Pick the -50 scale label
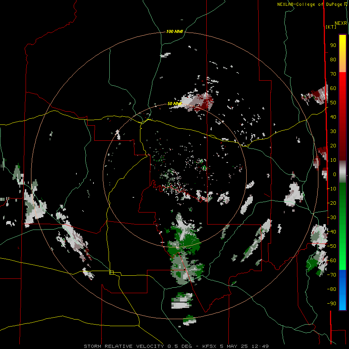 tap(332, 246)
